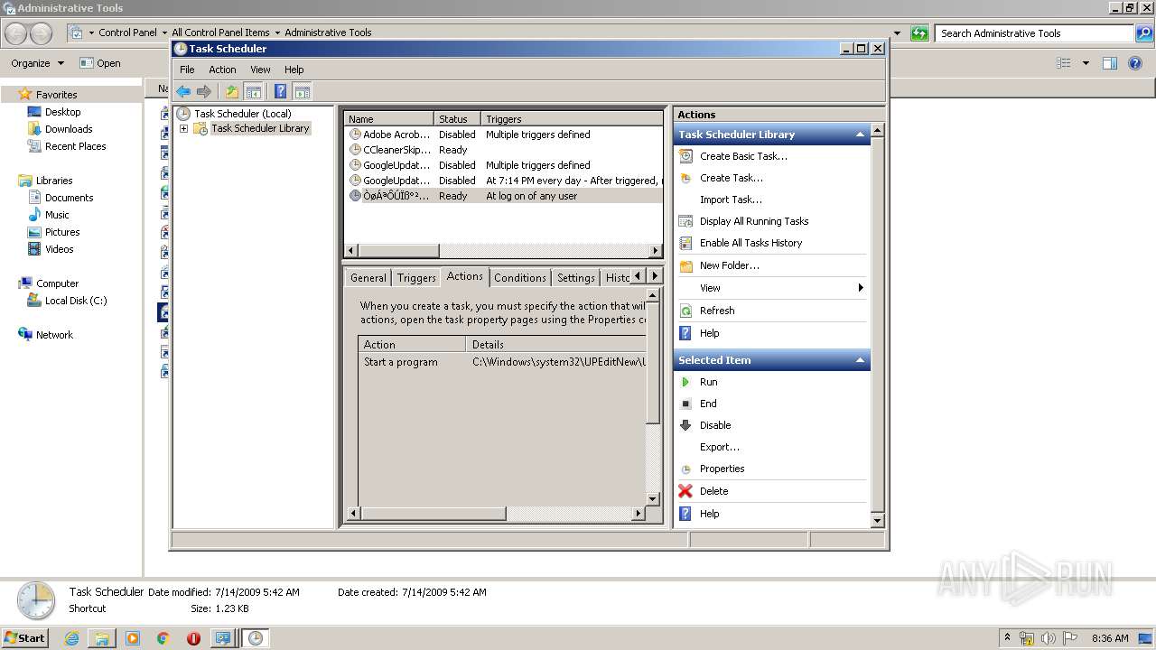Image resolution: width=1156 pixels, height=650 pixels.
Task: Open Internet Explorer from the taskbar
Action: [x=72, y=638]
